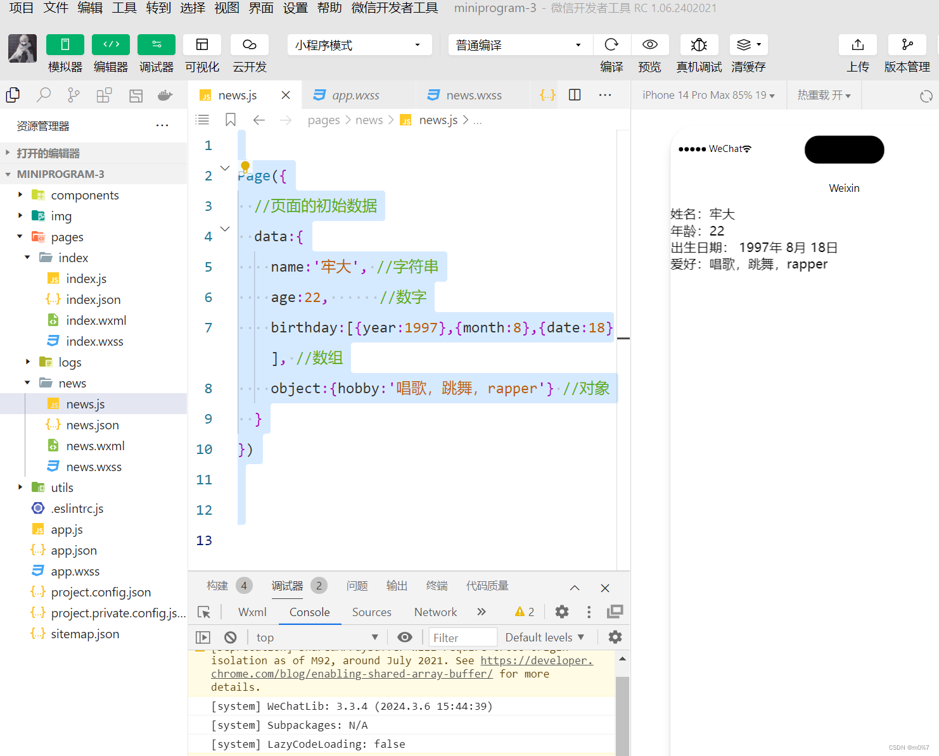Click the outline list icon
This screenshot has width=939, height=756.
tap(202, 120)
